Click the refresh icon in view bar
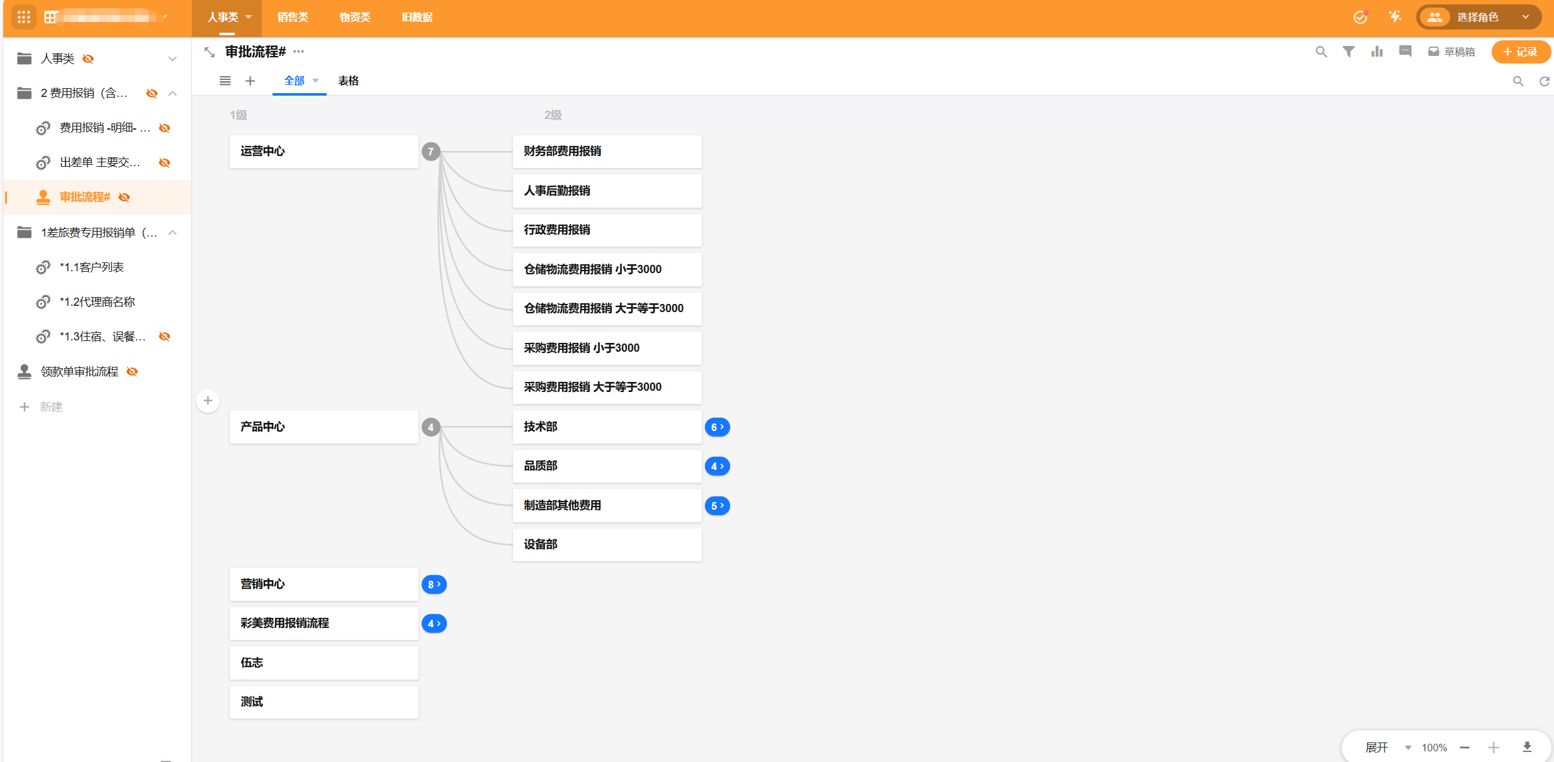The width and height of the screenshot is (1554, 762). (x=1544, y=81)
